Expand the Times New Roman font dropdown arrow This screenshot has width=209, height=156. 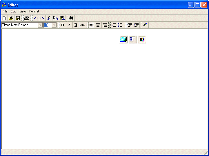click(40, 25)
